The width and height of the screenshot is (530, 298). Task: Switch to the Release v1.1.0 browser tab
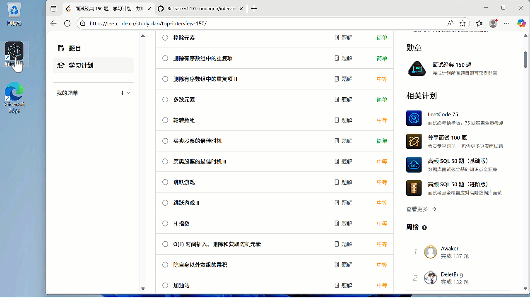(x=195, y=8)
